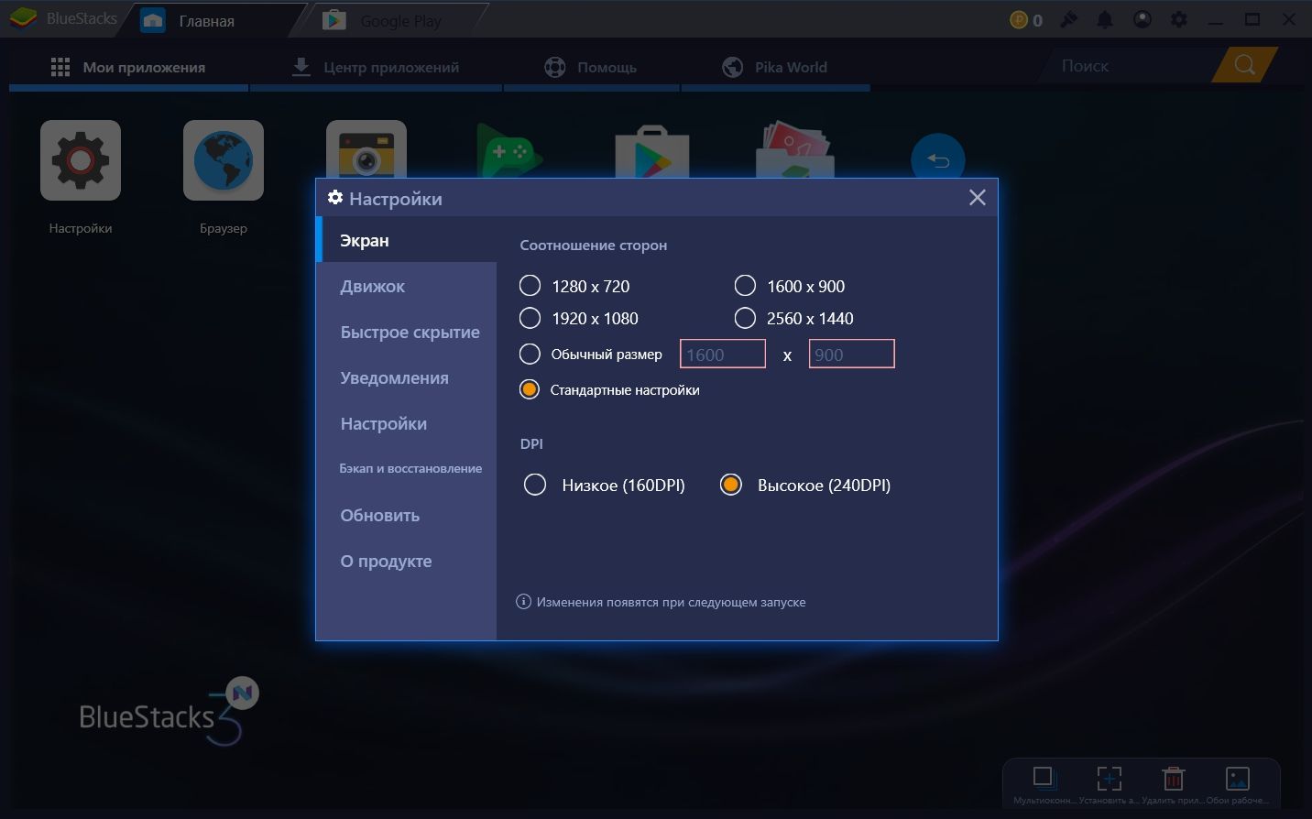
Task: Open the Pika Points coin icon
Action: coord(1020,19)
